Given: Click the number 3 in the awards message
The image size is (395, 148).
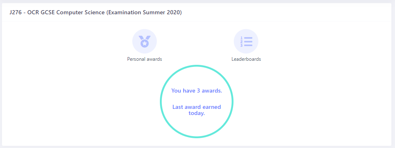Looking at the screenshot, I should [x=198, y=91].
